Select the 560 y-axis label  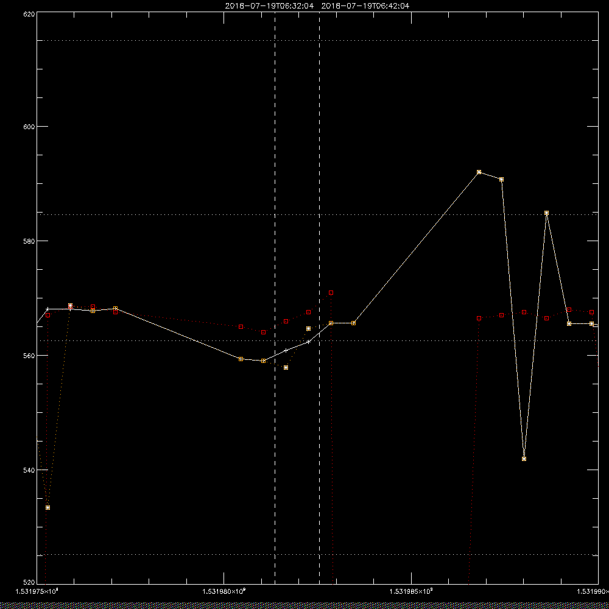29,356
